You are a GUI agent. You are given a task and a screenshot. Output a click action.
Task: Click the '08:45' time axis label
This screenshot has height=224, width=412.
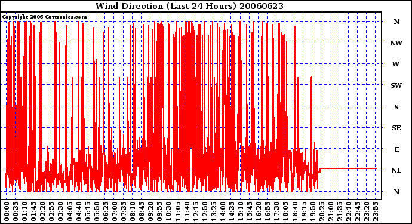tap(142, 211)
